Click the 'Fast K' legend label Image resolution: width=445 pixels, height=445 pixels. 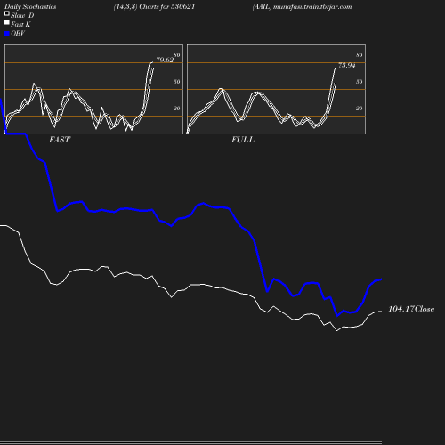click(x=20, y=24)
